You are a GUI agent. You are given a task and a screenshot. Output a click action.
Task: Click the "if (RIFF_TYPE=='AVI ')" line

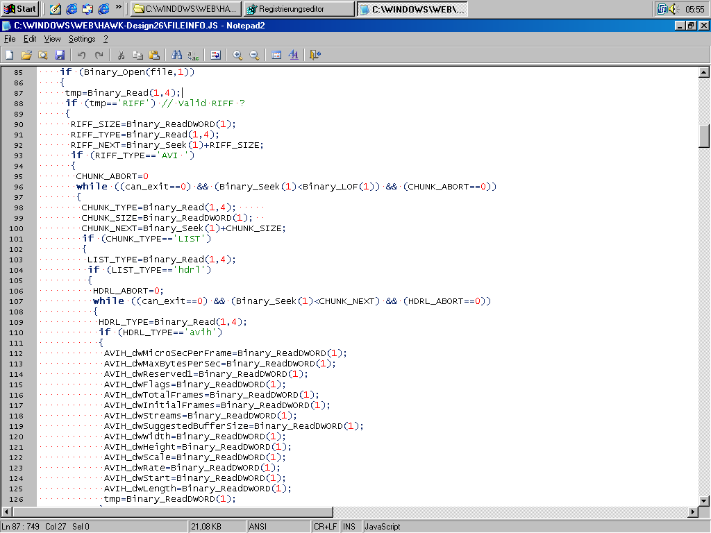click(x=133, y=155)
